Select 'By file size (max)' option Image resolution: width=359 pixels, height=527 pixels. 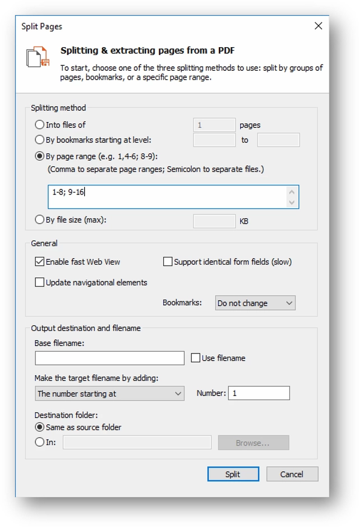[40, 220]
